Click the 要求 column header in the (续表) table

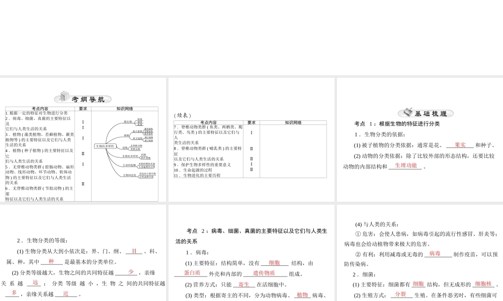click(x=251, y=122)
